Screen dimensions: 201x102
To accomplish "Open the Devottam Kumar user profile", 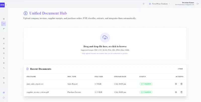I will point(185,3).
